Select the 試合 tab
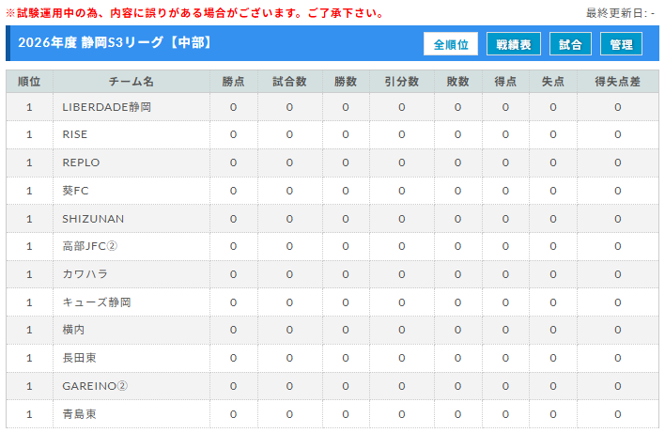 coord(570,44)
